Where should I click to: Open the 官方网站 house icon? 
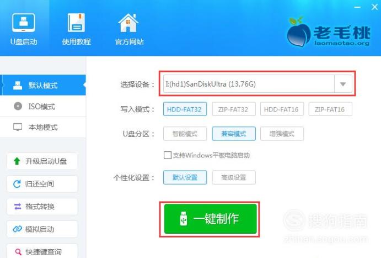128,23
